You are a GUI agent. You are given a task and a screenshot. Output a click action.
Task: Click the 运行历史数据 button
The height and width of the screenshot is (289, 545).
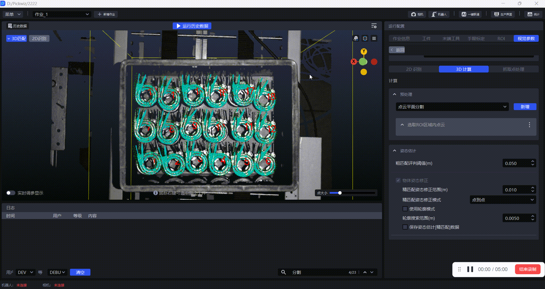tap(192, 26)
